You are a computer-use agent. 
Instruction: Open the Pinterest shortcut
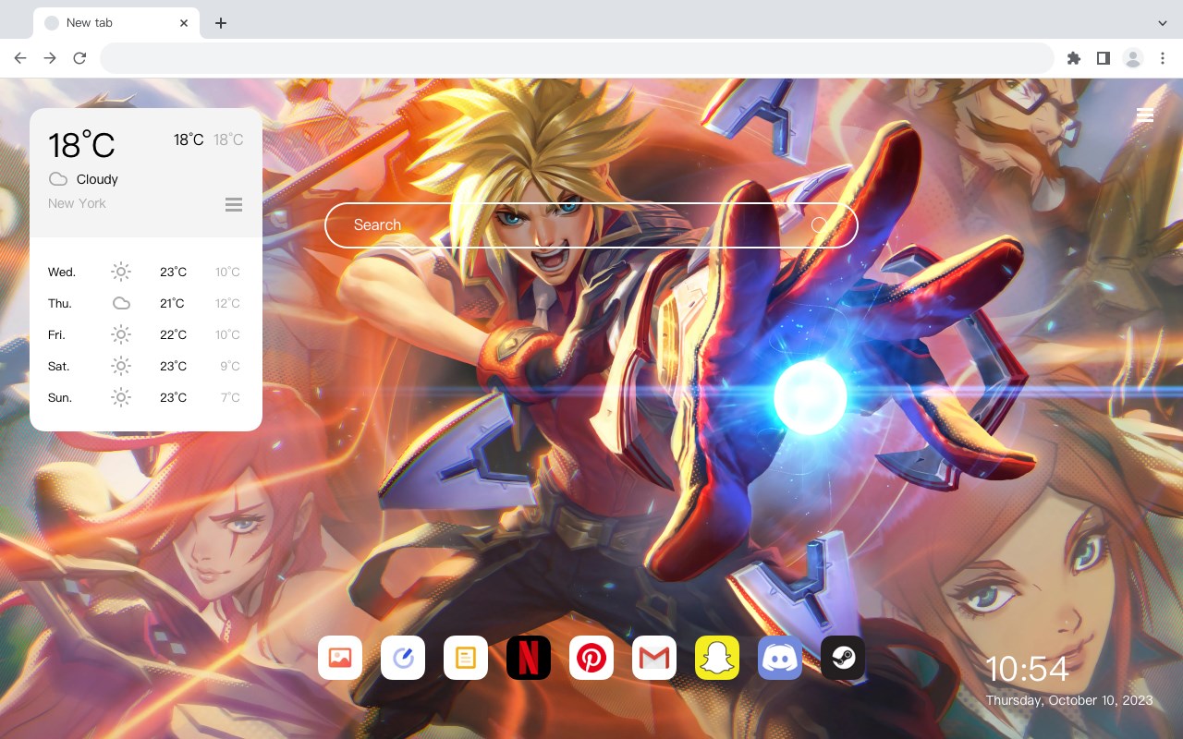coord(591,658)
